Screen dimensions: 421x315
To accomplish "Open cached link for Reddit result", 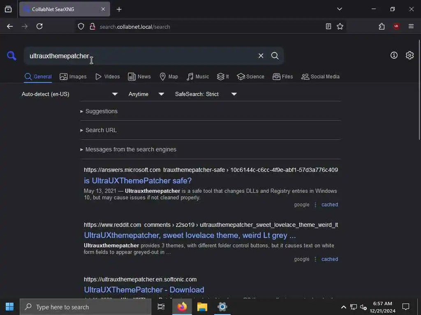I will pos(330,259).
